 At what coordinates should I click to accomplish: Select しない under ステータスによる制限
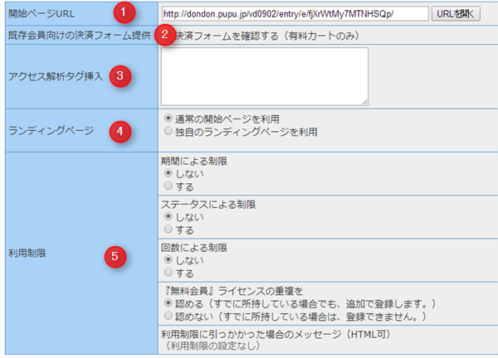pos(168,217)
